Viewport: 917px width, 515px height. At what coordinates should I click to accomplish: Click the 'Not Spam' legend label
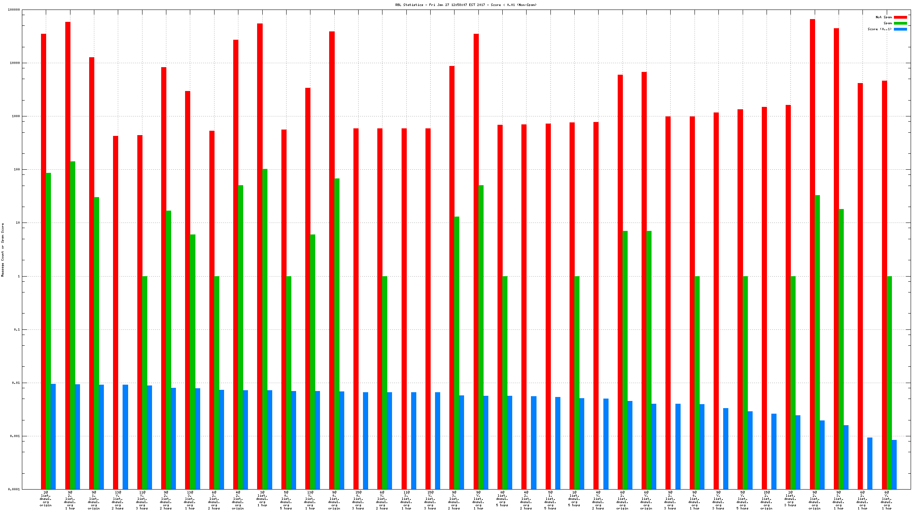[884, 17]
